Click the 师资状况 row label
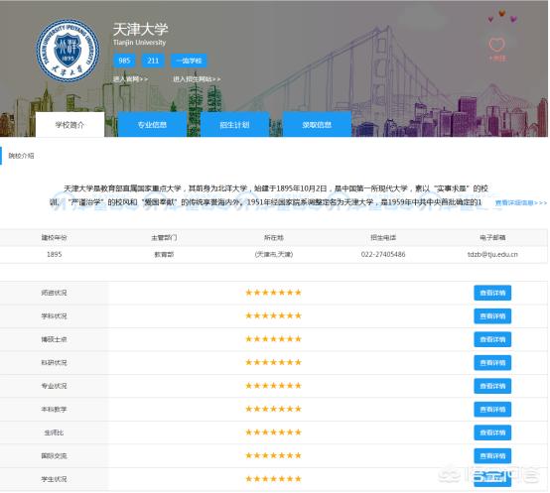The height and width of the screenshot is (493, 550). [54, 293]
